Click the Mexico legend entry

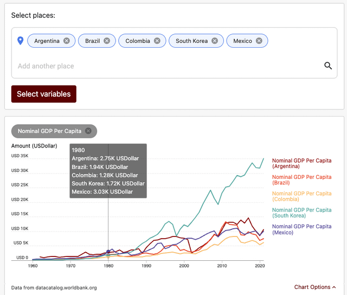coord(301,229)
